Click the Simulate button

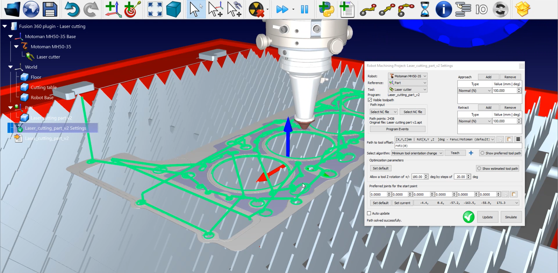[511, 217]
